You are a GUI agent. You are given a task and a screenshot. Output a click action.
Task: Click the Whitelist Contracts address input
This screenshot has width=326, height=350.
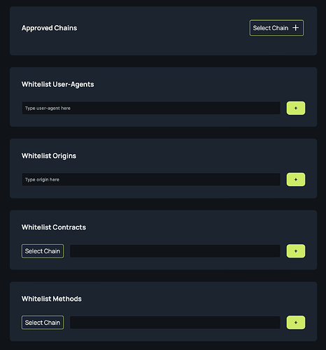click(x=175, y=251)
